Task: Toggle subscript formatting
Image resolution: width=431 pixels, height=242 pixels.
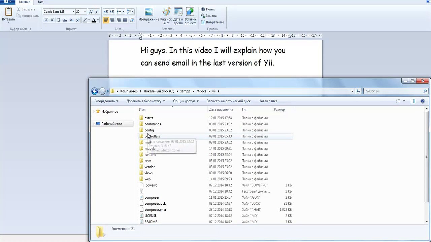Action: pos(71,20)
